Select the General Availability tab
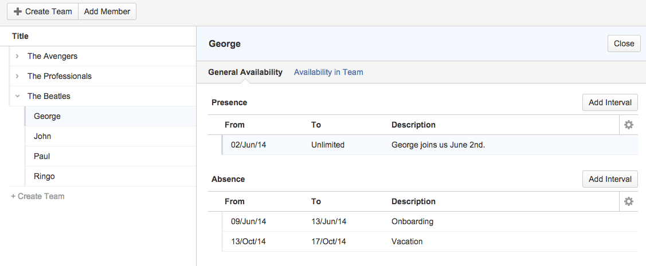Viewport: 646px width, 266px height. (245, 72)
